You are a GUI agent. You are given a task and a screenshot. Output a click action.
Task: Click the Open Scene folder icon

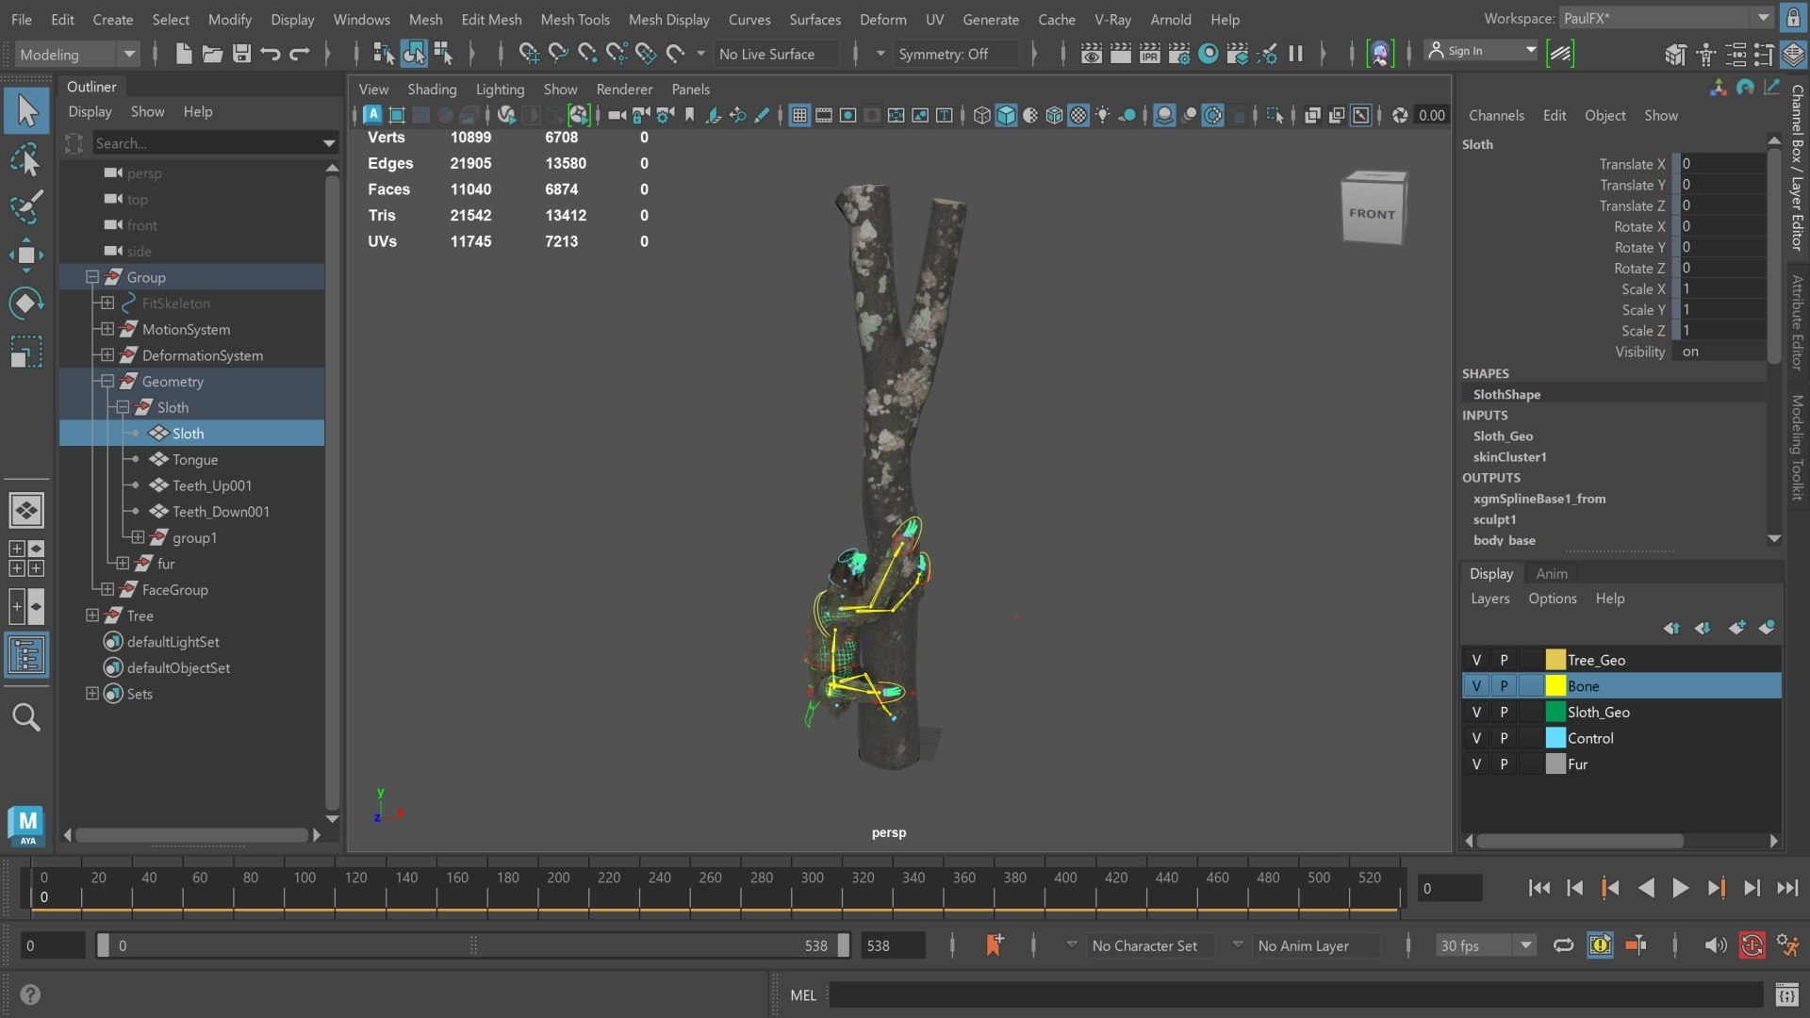pyautogui.click(x=213, y=54)
